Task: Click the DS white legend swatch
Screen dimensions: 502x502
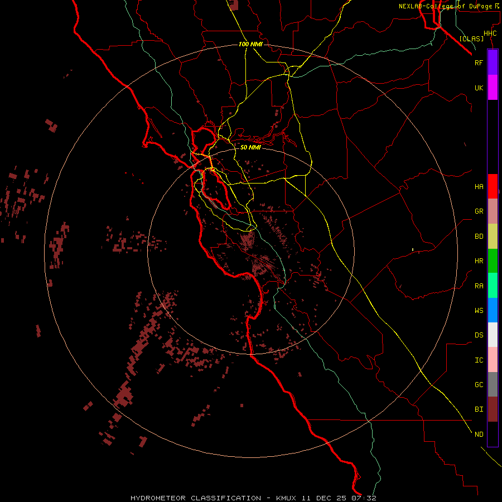Action: [x=493, y=335]
